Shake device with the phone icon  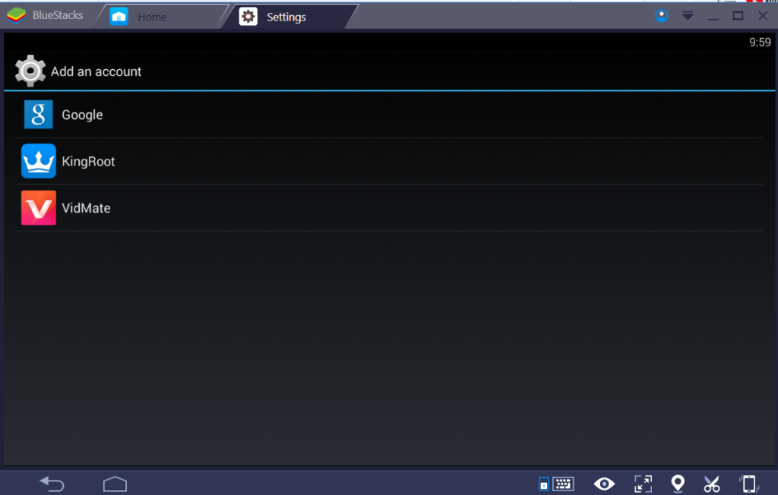pyautogui.click(x=749, y=484)
